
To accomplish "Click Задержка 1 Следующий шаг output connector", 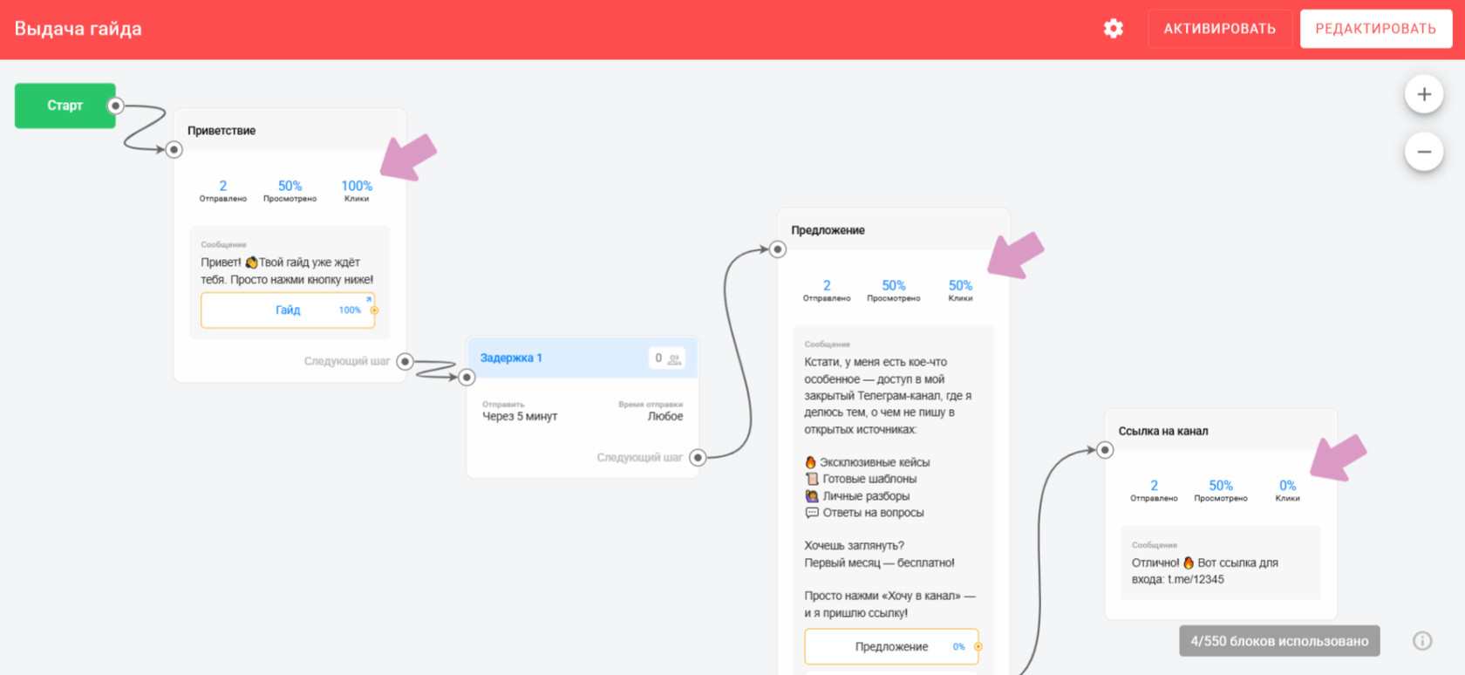I will coord(698,457).
